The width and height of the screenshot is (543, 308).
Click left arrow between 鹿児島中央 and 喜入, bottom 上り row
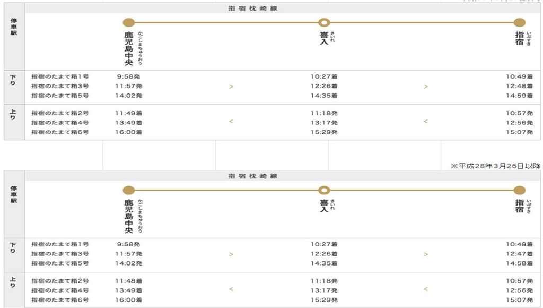231,289
